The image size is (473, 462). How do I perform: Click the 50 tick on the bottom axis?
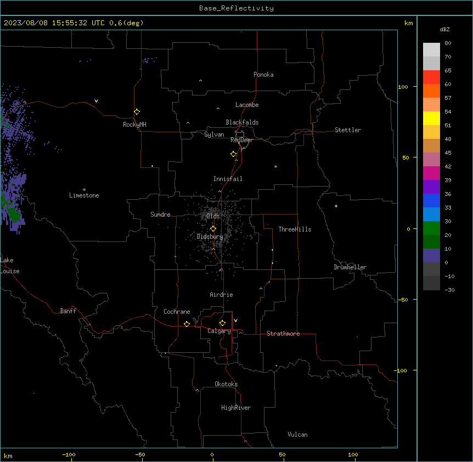[x=282, y=454]
